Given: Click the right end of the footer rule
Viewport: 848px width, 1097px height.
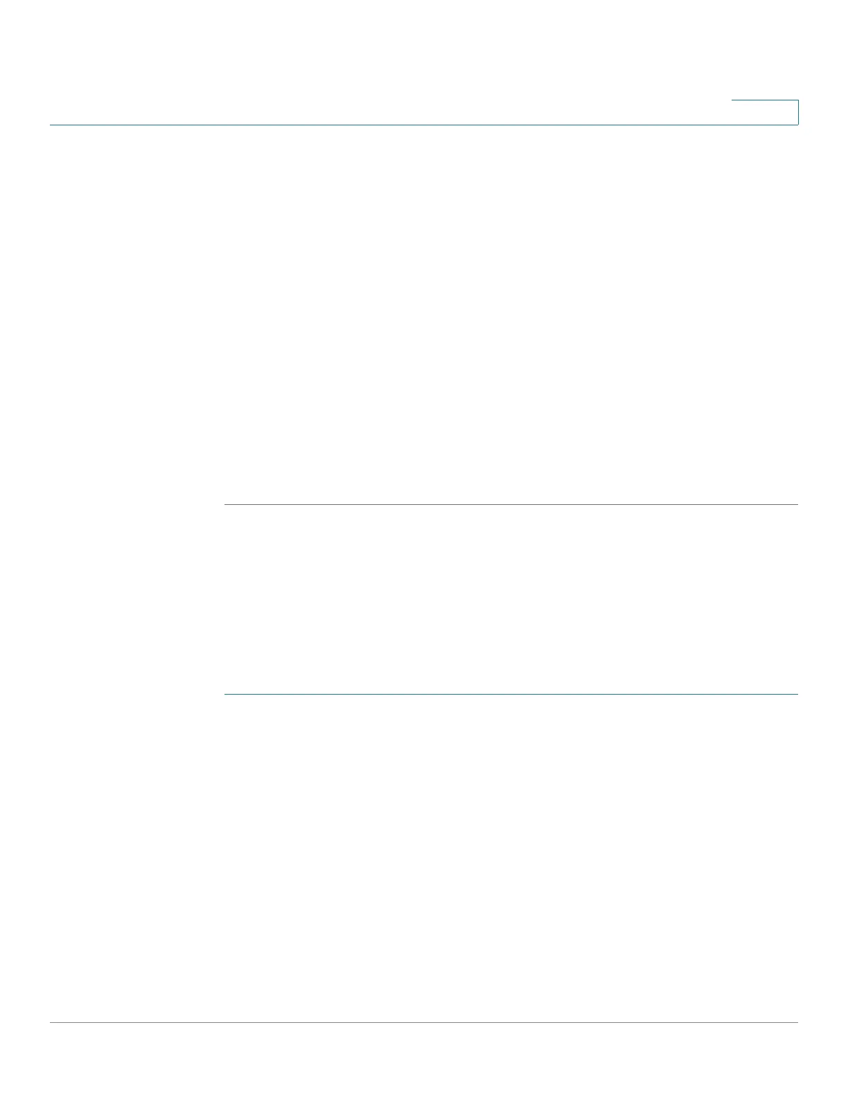Looking at the screenshot, I should 795,1022.
